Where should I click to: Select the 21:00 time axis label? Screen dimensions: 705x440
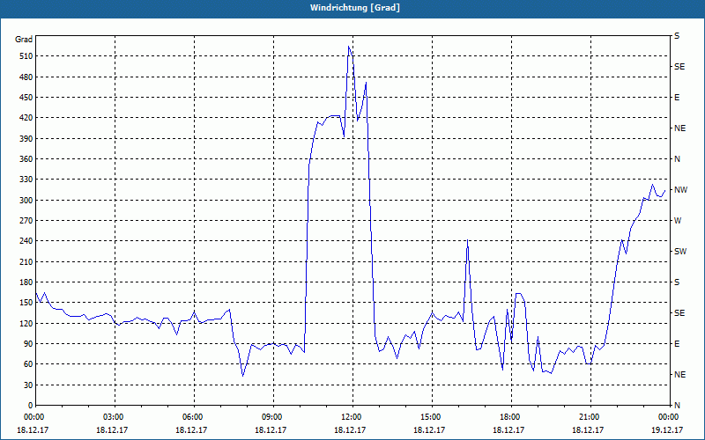click(x=590, y=416)
